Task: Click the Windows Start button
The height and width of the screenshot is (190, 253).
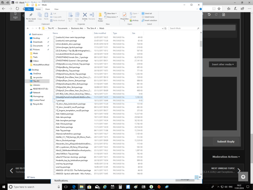Action: pyautogui.click(x=4, y=187)
